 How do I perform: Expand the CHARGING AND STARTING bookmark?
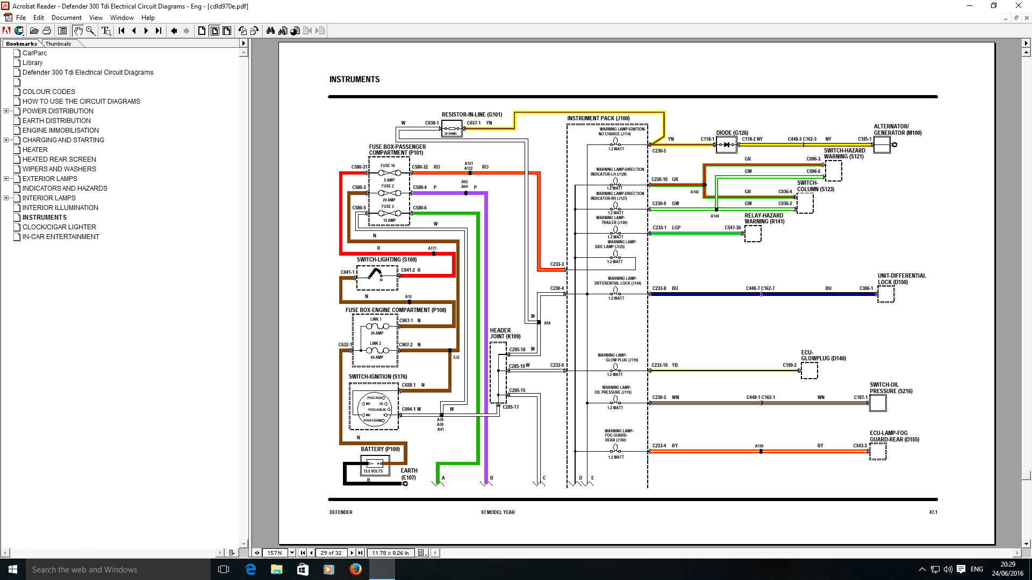[x=6, y=140]
